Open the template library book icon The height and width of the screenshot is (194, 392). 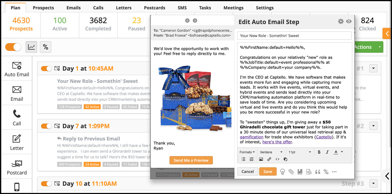click(300, 172)
